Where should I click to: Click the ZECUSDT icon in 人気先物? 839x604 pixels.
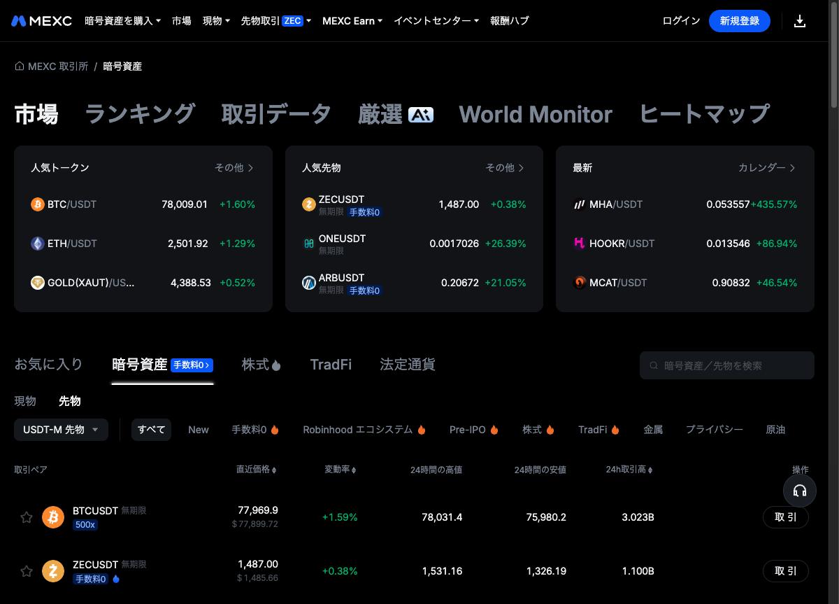(x=308, y=204)
